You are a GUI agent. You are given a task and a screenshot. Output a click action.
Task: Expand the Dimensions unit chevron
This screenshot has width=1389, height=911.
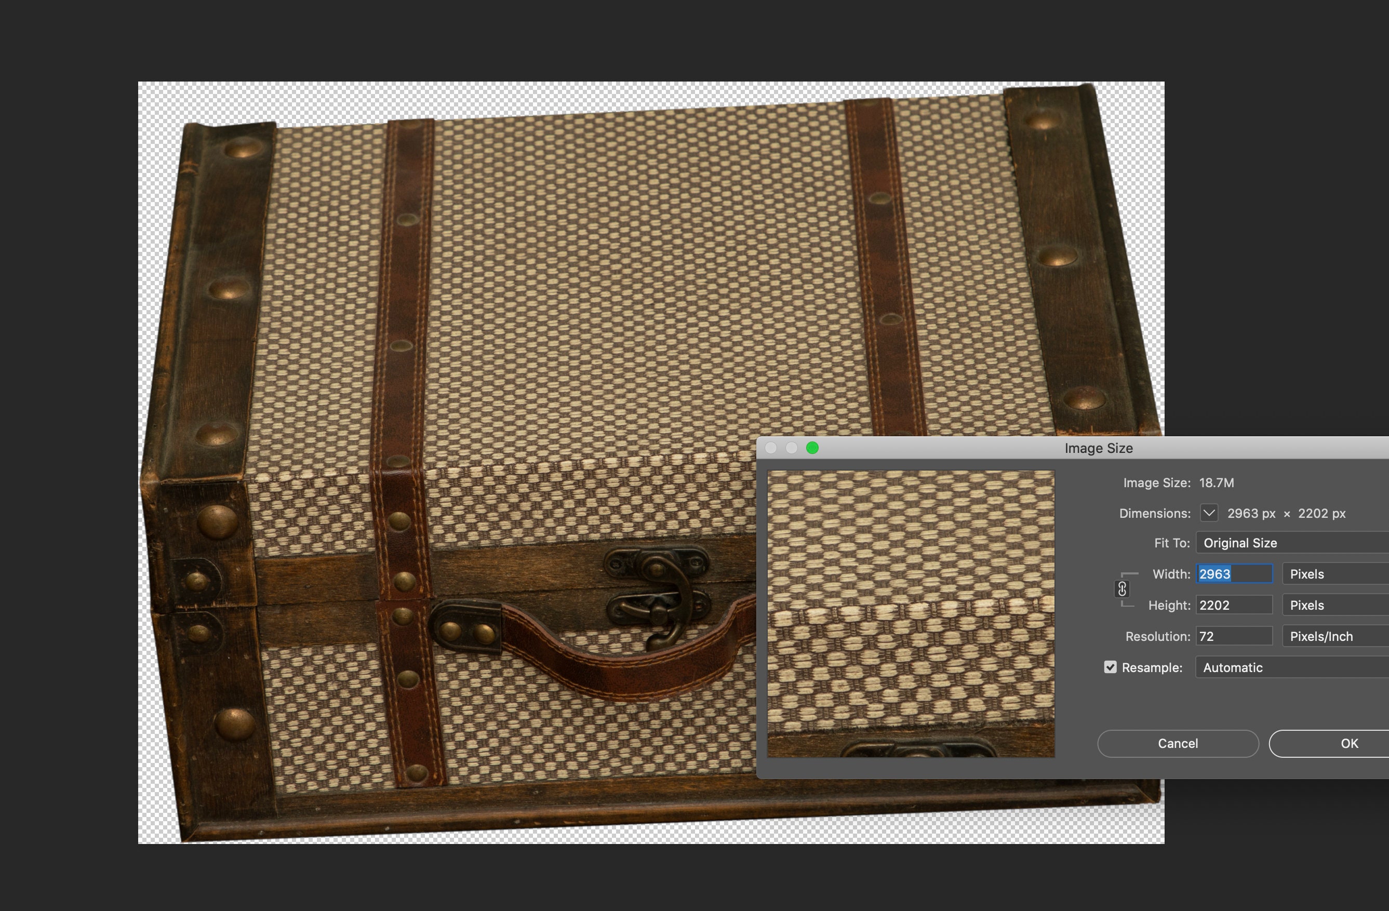pos(1209,513)
